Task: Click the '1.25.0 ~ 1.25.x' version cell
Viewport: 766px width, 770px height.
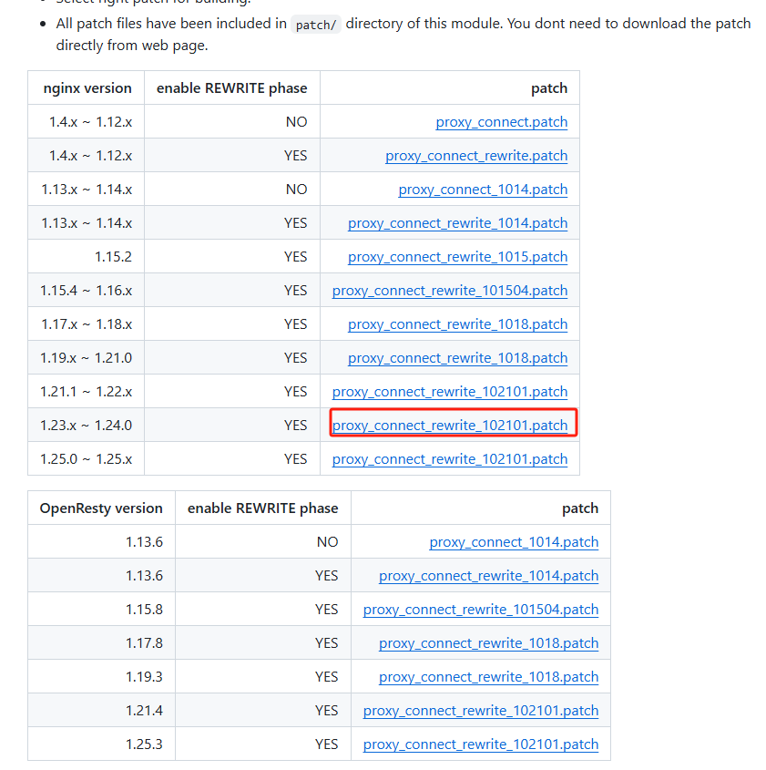Action: click(86, 459)
